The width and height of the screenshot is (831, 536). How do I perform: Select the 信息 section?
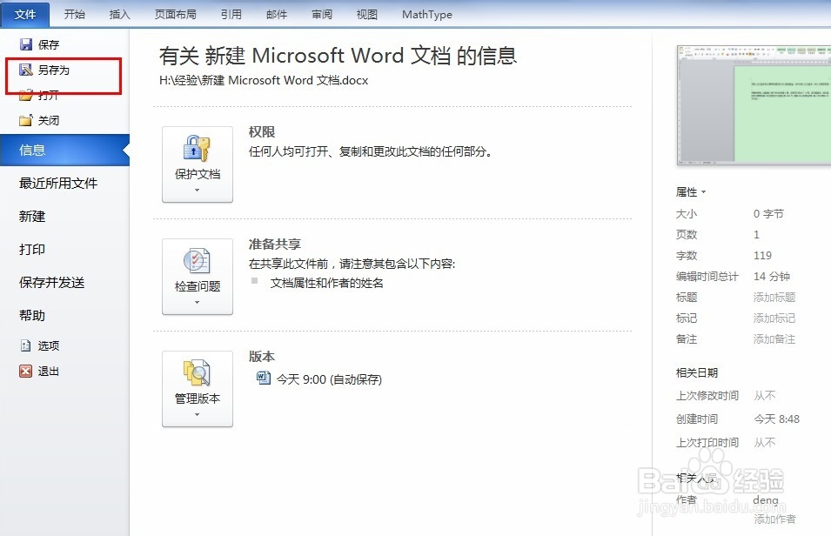click(x=64, y=150)
